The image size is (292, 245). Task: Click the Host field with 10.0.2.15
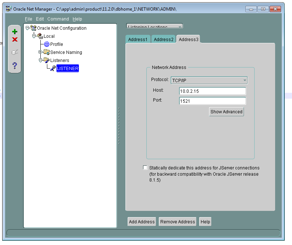(x=212, y=91)
